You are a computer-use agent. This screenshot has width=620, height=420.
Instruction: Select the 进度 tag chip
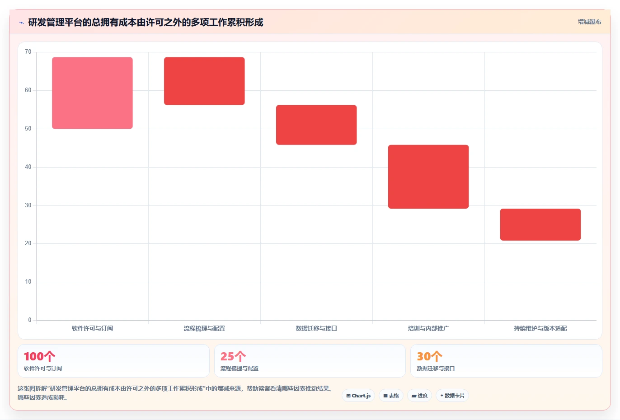coord(419,396)
